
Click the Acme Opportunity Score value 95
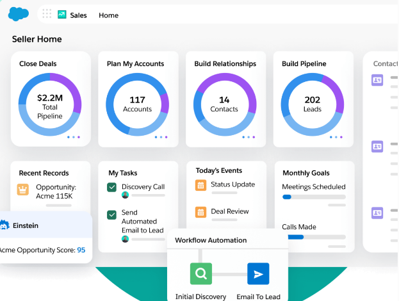click(x=81, y=250)
